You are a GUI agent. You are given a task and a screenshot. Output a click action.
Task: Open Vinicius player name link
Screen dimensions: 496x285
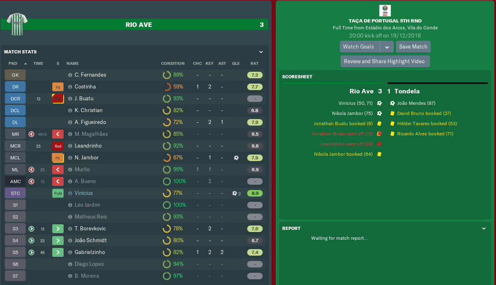[84, 193]
